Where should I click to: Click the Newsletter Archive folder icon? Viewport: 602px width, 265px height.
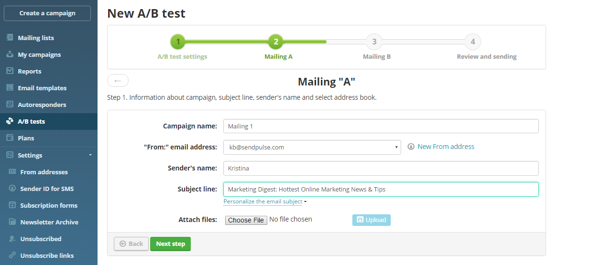click(x=12, y=222)
